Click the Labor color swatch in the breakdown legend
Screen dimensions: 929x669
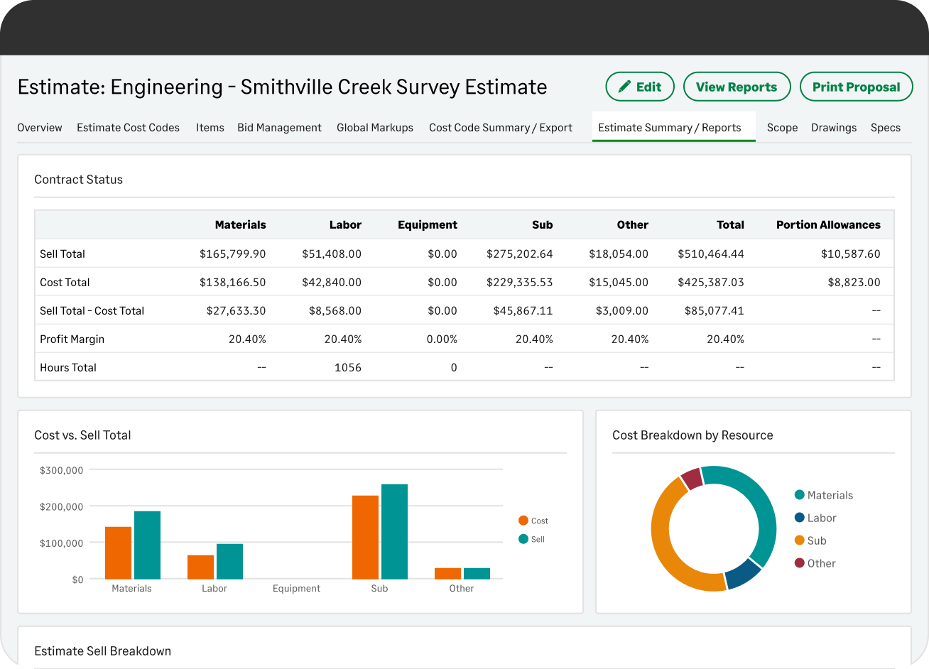pyautogui.click(x=798, y=518)
